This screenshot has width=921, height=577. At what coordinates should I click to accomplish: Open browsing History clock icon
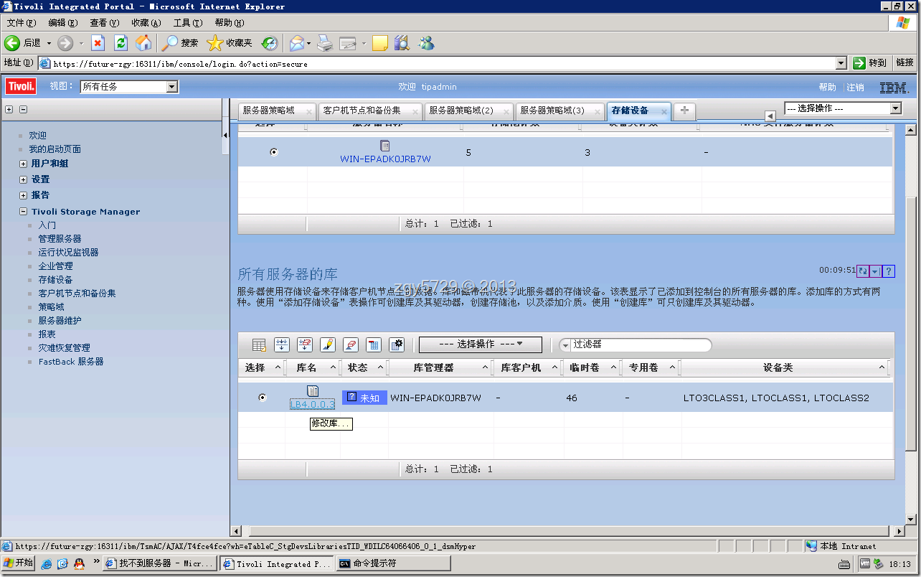(x=270, y=43)
